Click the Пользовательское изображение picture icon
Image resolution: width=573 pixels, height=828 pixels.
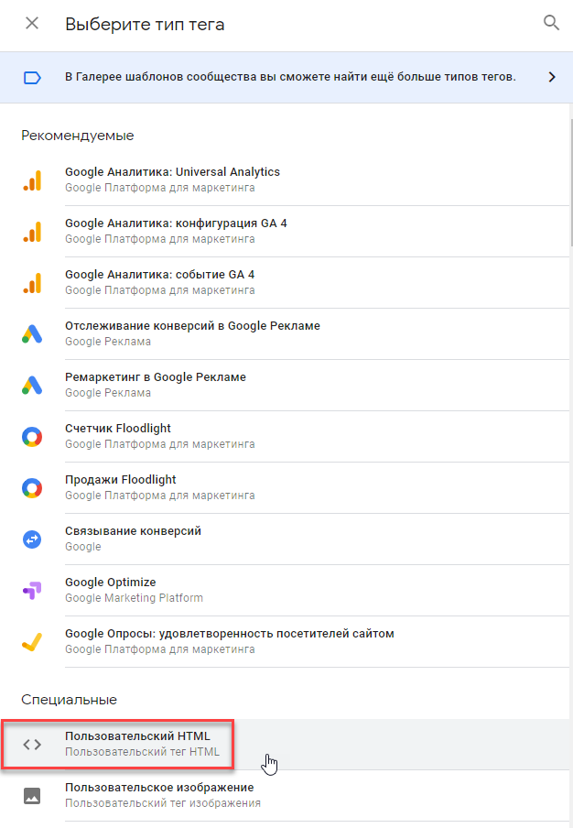[32, 796]
